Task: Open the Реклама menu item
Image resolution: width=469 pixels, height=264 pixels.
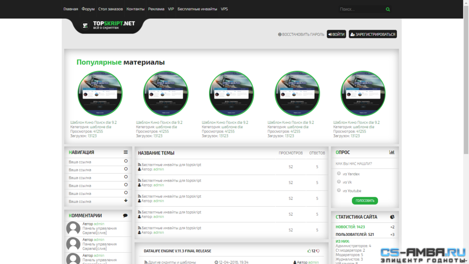Action: pyautogui.click(x=156, y=9)
